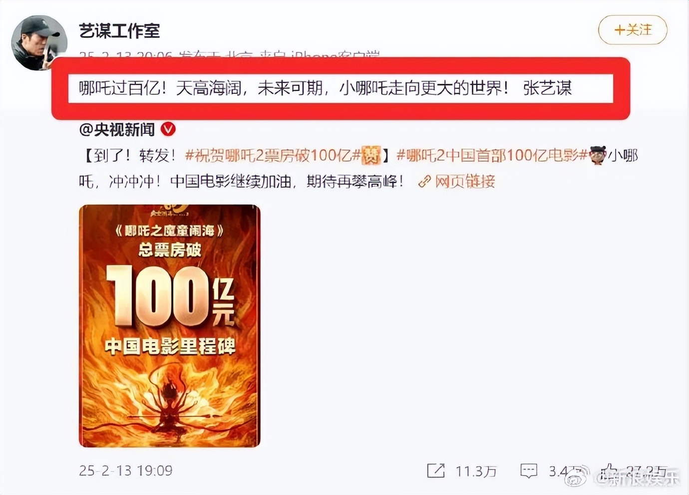Open the 25-2-13 19:09 original post time
Viewport: 689px width, 495px height.
126,471
